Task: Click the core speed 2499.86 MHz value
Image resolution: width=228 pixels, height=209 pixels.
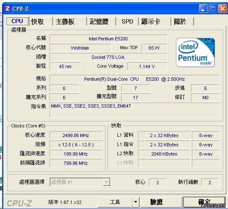Action: 76,135
